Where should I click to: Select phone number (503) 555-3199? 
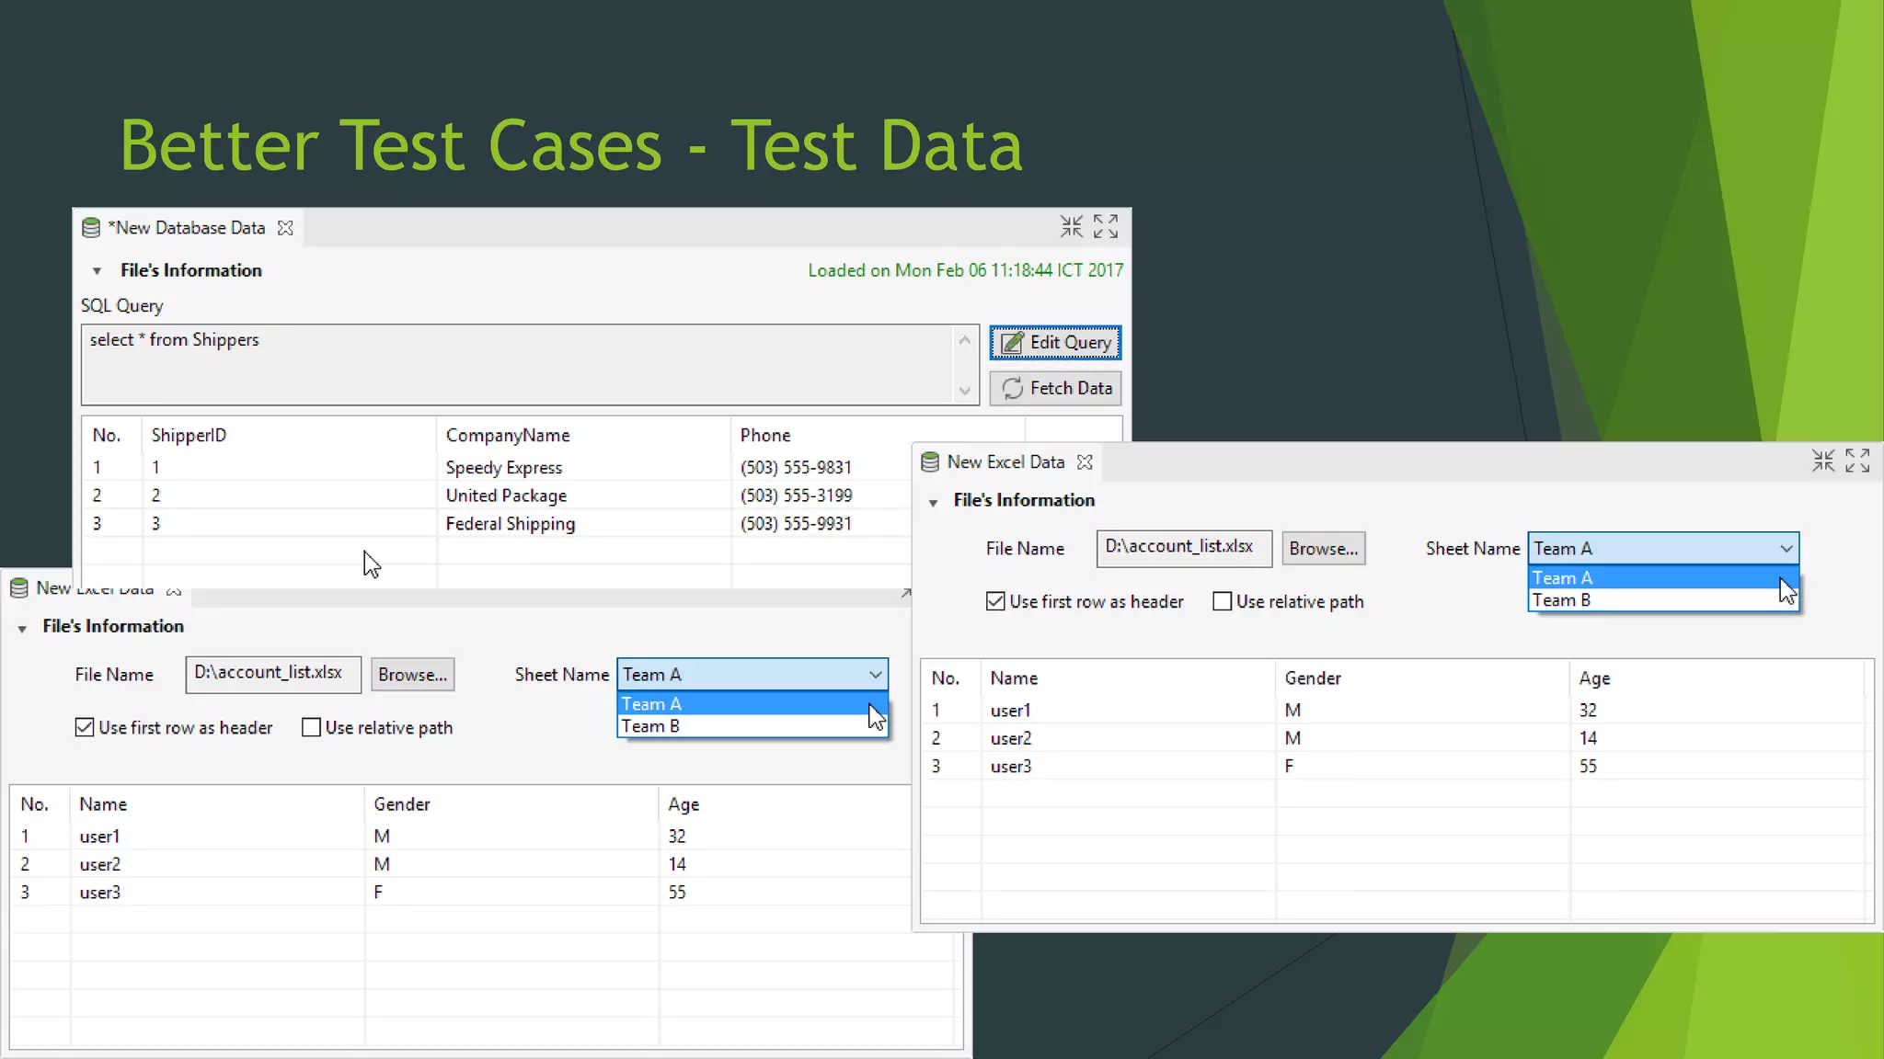[x=796, y=495]
